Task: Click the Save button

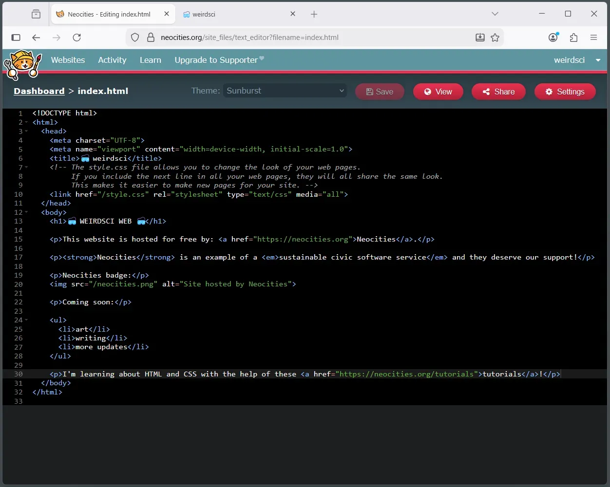Action: coord(380,92)
